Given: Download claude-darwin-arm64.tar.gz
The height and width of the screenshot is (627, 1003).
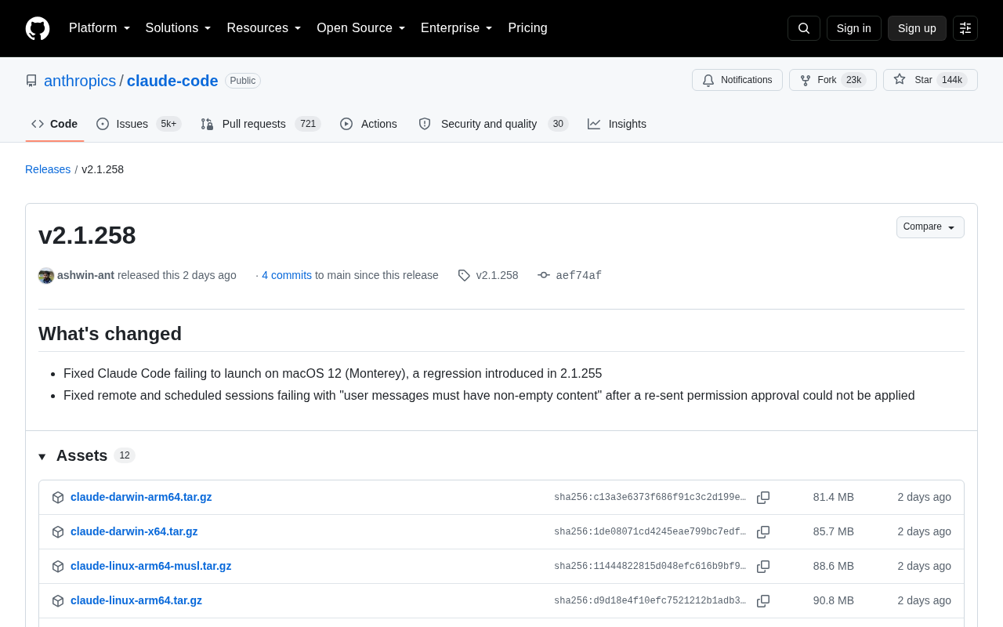Looking at the screenshot, I should pyautogui.click(x=141, y=497).
